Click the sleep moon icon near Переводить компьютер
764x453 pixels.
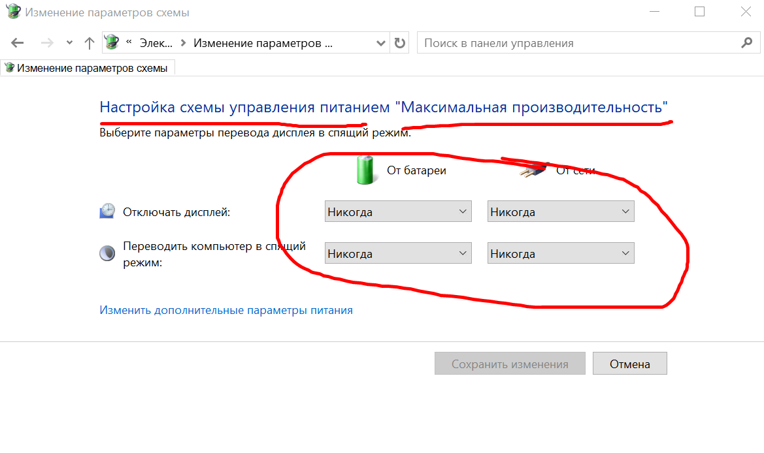(x=107, y=252)
